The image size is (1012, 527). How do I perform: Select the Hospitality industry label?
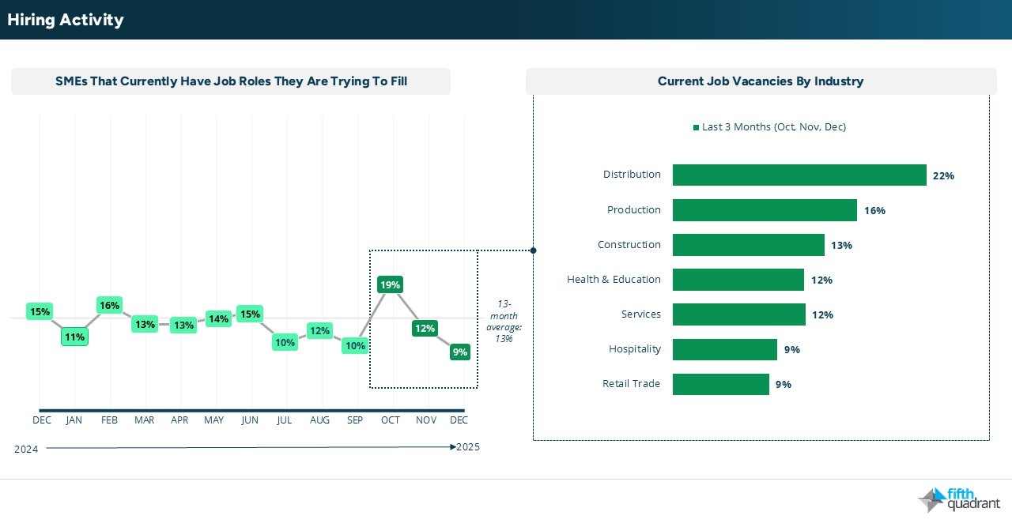coord(634,349)
